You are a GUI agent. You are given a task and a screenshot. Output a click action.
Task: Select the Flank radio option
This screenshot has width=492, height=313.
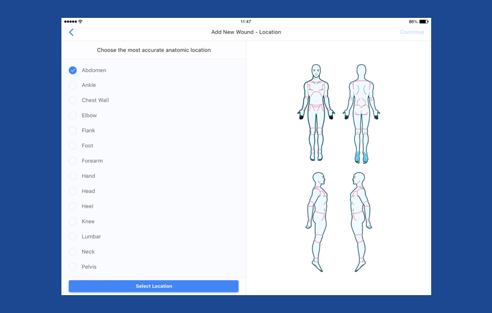(73, 131)
